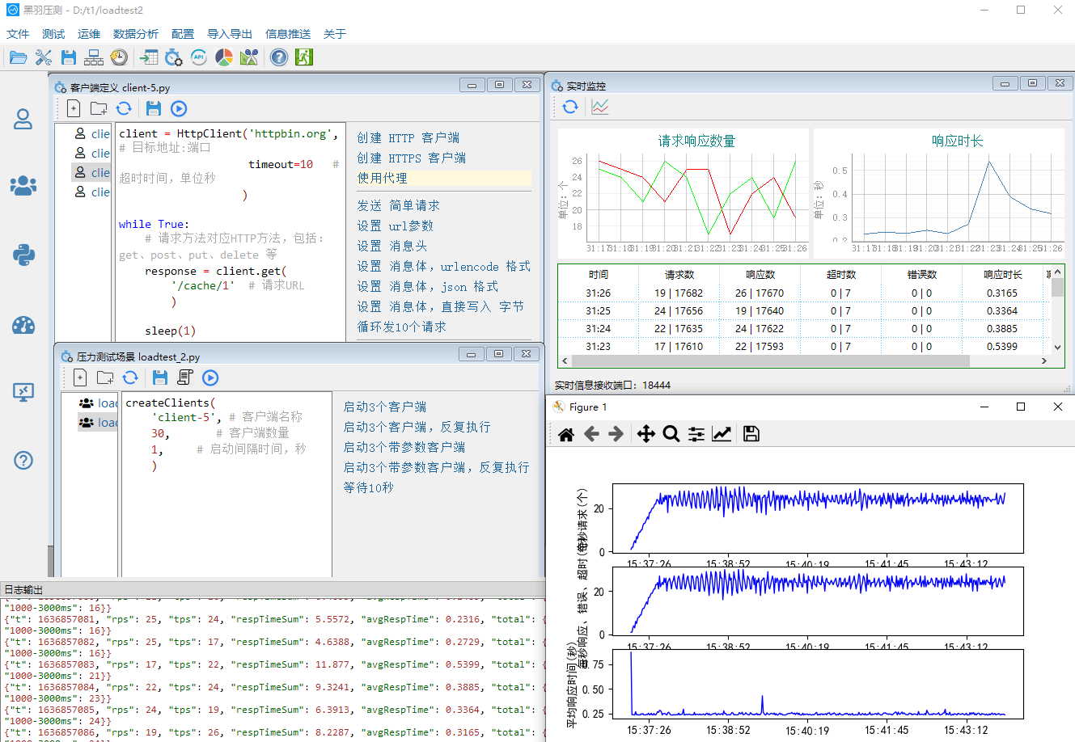This screenshot has width=1075, height=742.
Task: Create new folder in client-5.py window
Action: (x=99, y=108)
